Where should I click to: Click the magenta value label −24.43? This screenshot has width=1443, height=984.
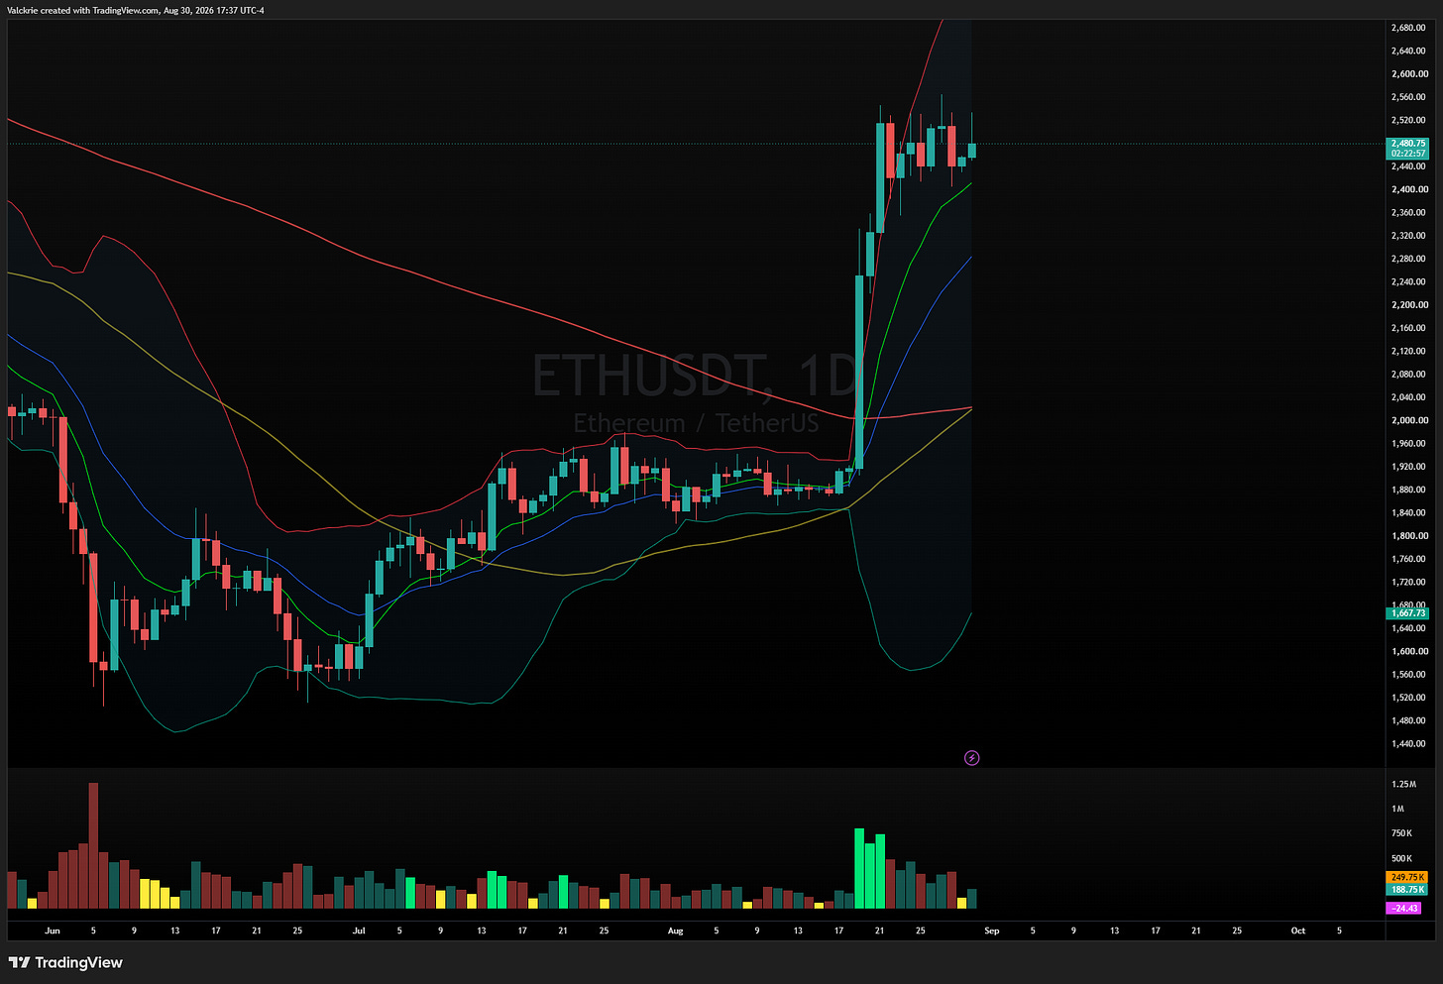1404,908
